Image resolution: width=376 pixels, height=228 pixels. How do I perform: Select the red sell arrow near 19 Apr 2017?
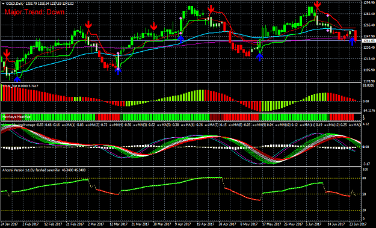click(x=211, y=8)
